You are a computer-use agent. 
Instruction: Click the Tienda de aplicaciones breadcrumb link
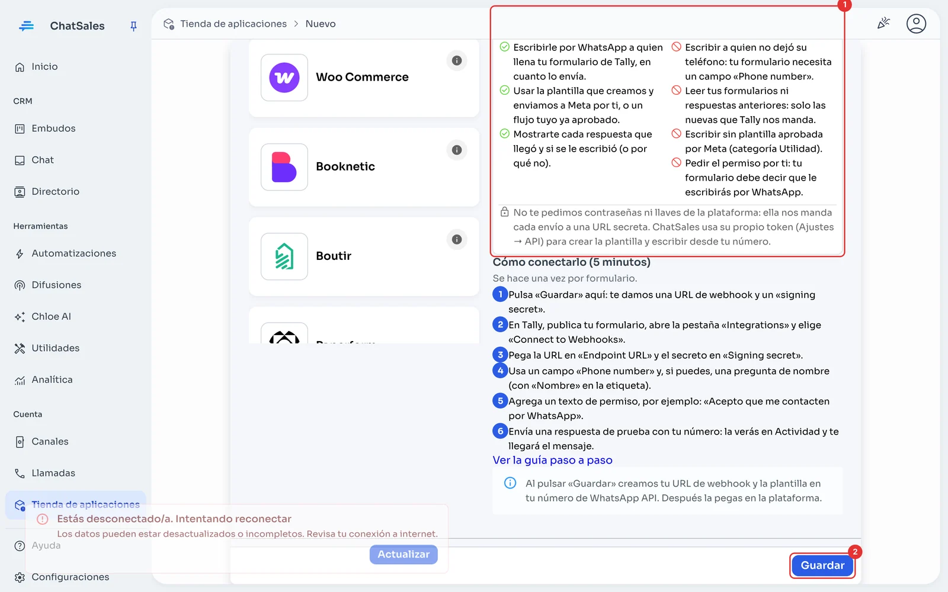click(x=233, y=24)
